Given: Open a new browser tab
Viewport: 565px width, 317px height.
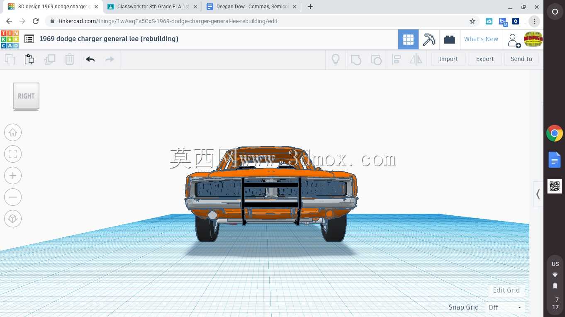Looking at the screenshot, I should 310,7.
